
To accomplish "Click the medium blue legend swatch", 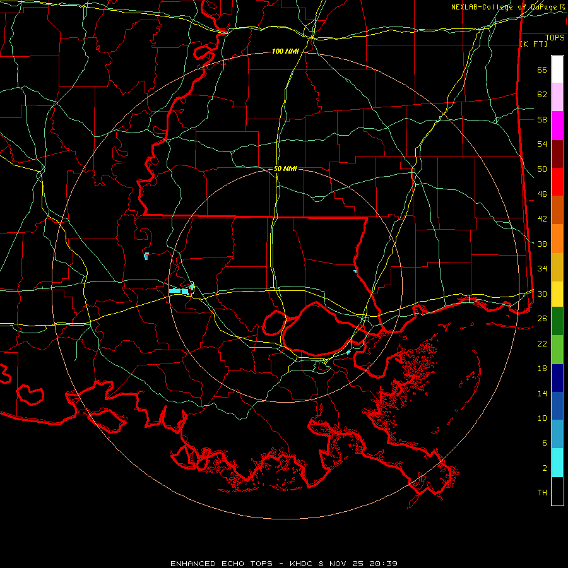I will [557, 406].
